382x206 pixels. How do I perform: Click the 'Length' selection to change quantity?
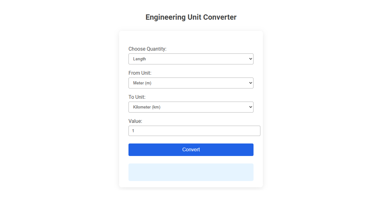click(140, 59)
